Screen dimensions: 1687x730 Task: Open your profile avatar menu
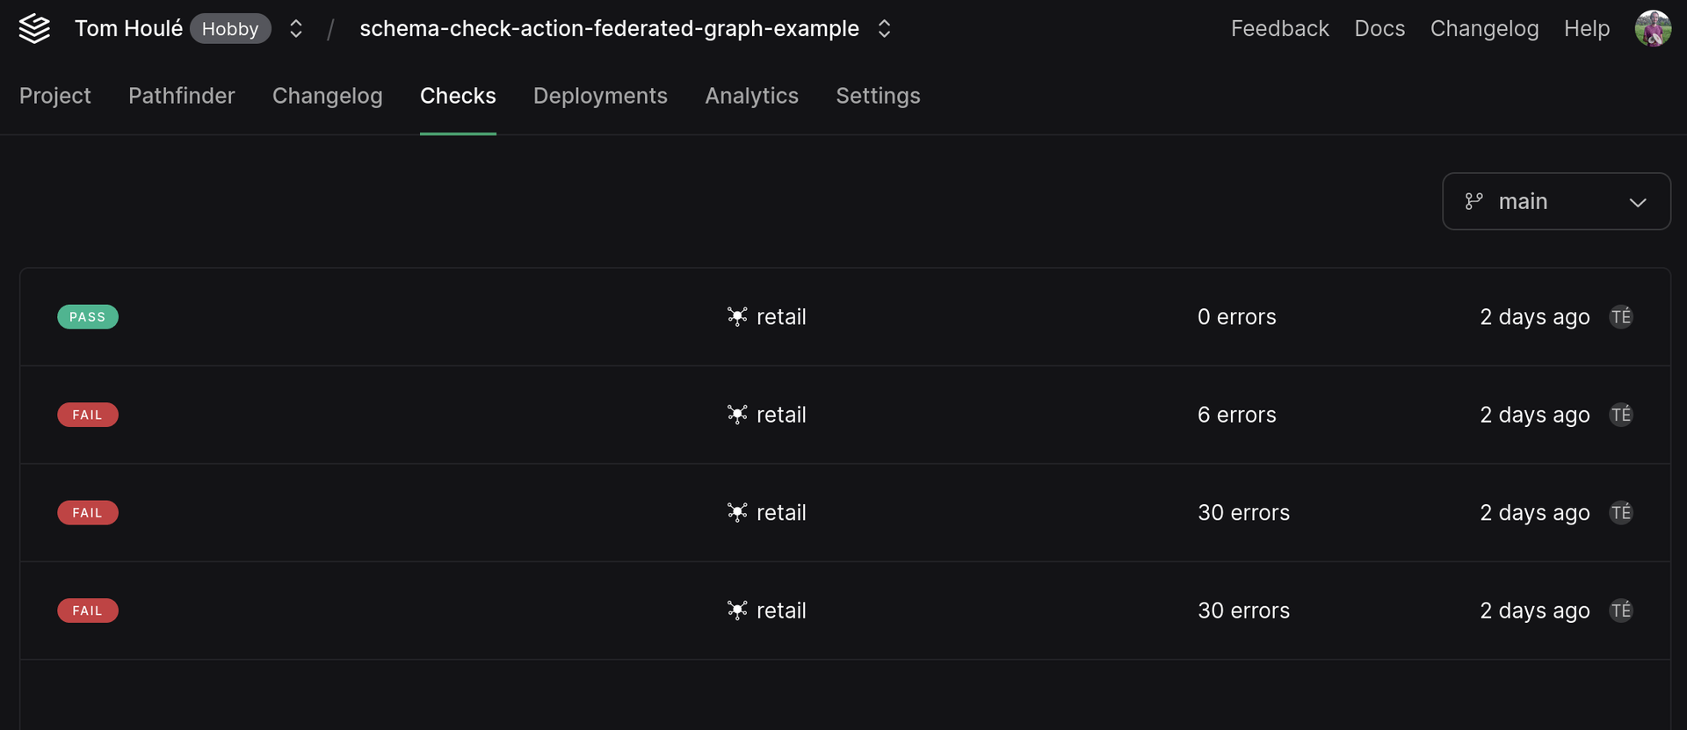[1654, 28]
